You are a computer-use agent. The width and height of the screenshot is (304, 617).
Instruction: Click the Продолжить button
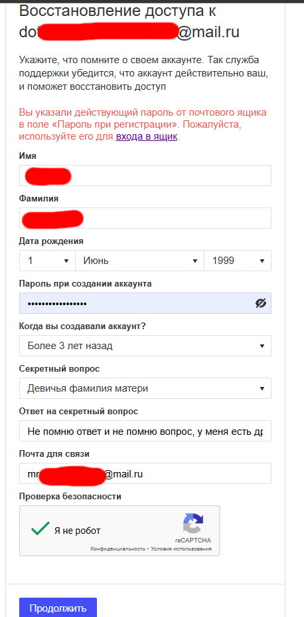point(58,608)
